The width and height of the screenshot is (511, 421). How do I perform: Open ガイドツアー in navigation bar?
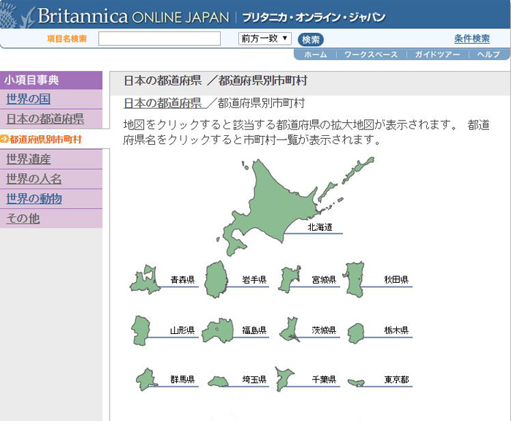click(x=437, y=54)
